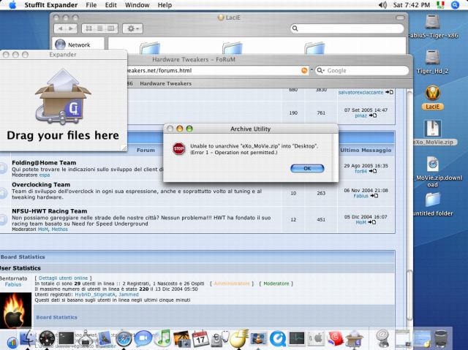468x350 pixels.
Task: Click the back arrow in the LaciE Finder window
Action: pos(60,28)
